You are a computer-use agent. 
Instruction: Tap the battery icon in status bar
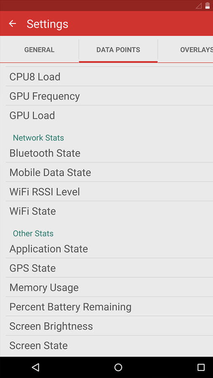[x=208, y=5]
